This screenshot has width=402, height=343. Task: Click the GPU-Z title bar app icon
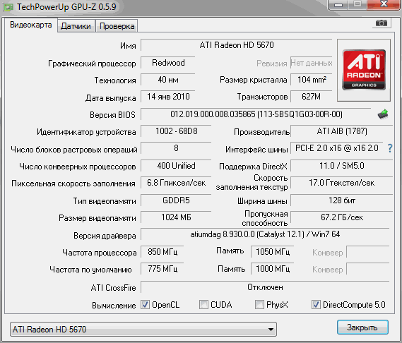8,8
